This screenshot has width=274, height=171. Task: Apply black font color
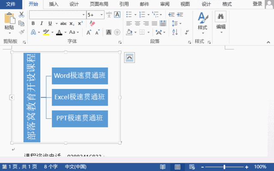(59, 32)
